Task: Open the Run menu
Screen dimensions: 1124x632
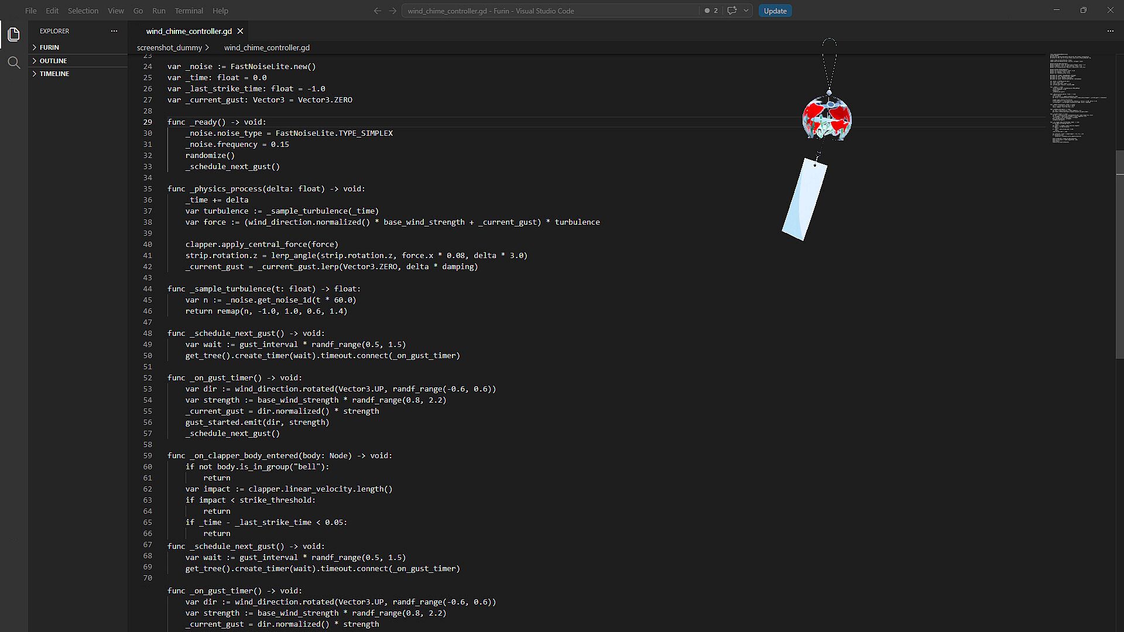Action: click(159, 11)
